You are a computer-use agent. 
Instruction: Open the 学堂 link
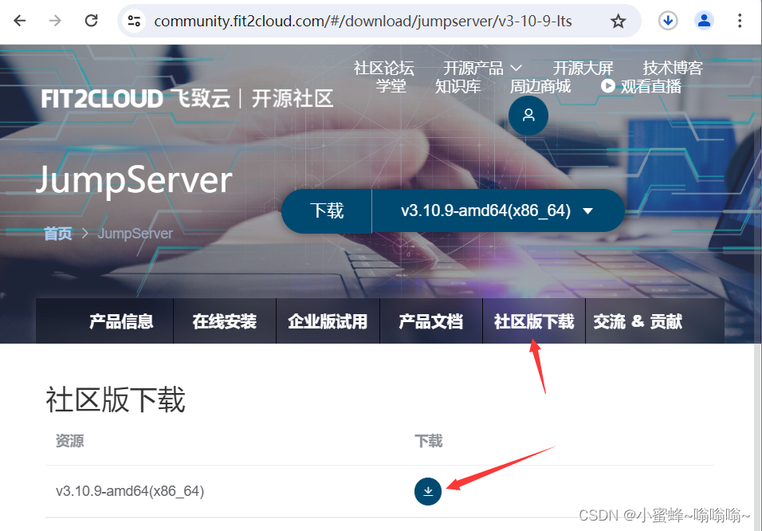point(391,86)
